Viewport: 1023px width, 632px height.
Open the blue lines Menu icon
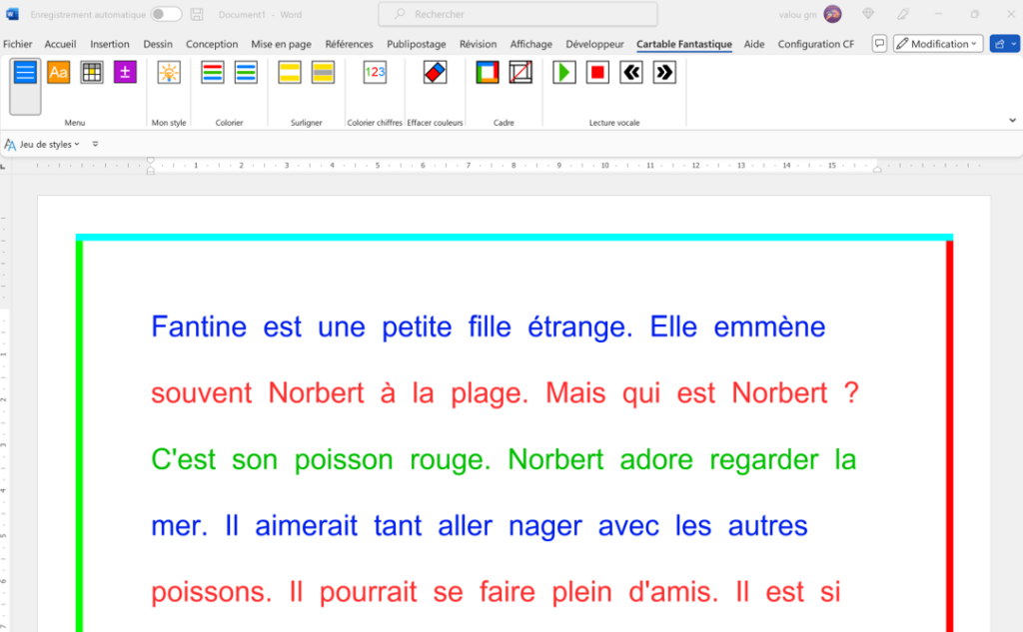point(25,73)
